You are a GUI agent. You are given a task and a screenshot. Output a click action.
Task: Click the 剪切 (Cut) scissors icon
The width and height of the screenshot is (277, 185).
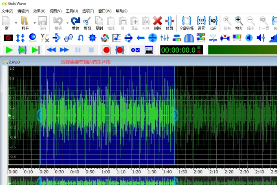[x=87, y=21]
